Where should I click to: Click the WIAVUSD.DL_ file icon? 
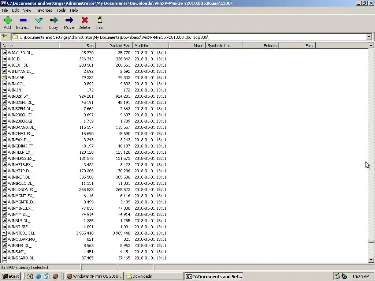click(4, 53)
